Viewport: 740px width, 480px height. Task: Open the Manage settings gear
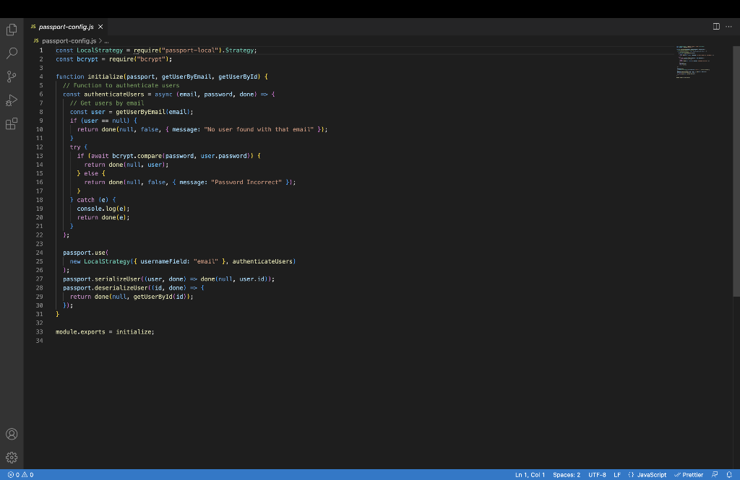pyautogui.click(x=12, y=458)
